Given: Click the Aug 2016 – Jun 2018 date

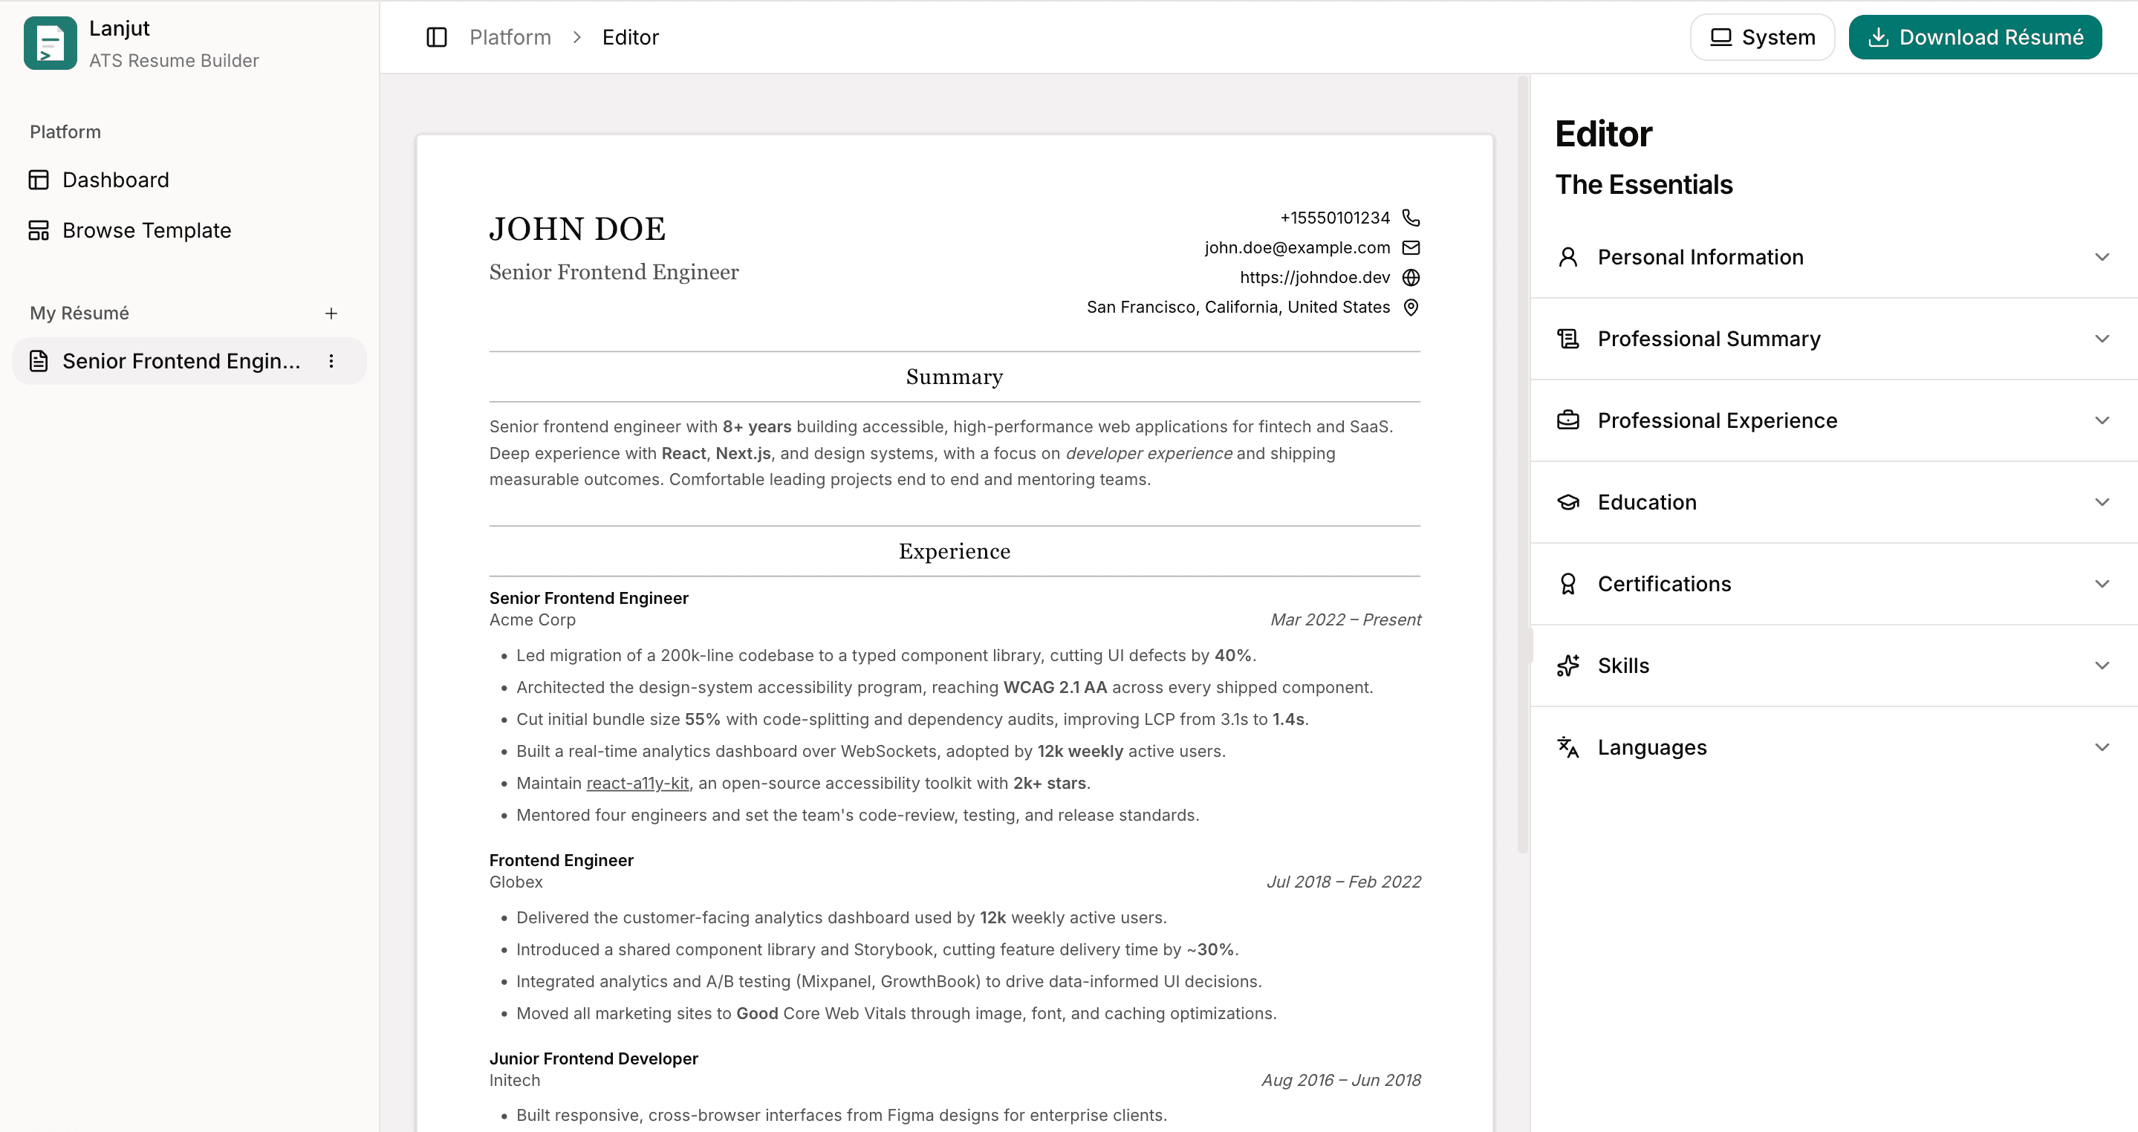Looking at the screenshot, I should point(1341,1080).
